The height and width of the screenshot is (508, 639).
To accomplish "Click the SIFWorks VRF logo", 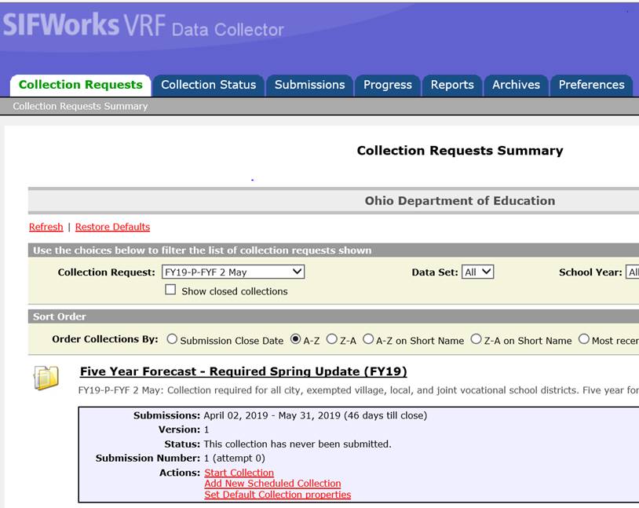I will coord(83,26).
